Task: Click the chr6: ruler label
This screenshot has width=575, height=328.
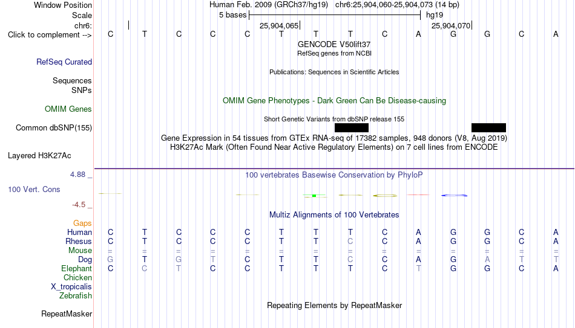Action: (84, 25)
